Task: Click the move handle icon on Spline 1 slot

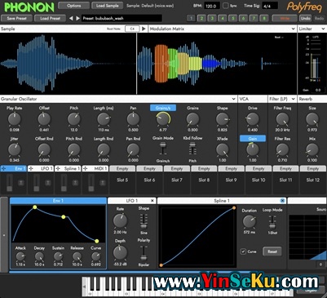Action: (x=58, y=169)
